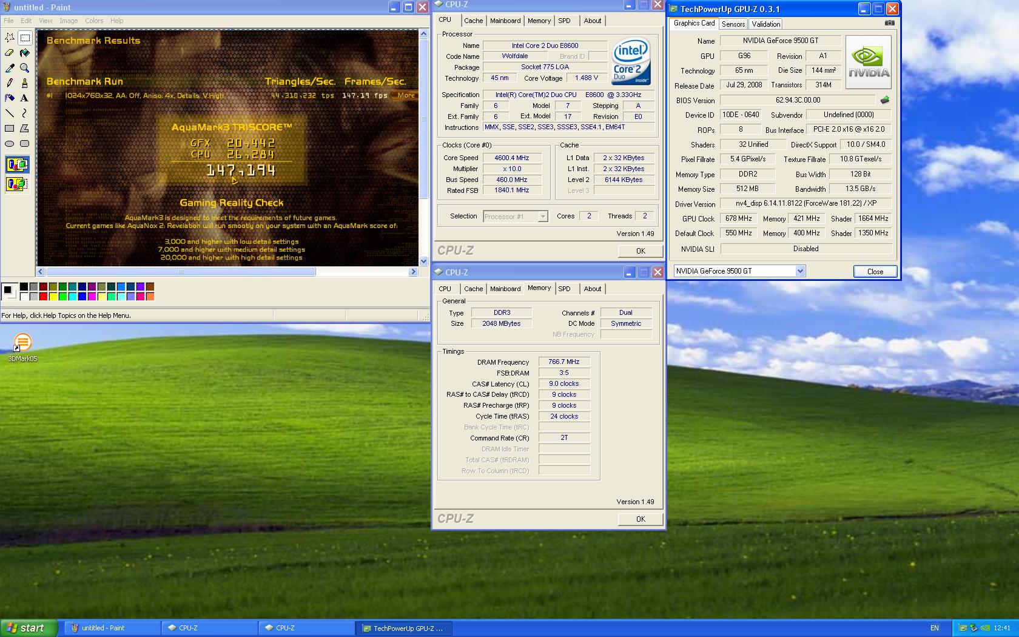
Task: Click OK in the lower CPU-Z window
Action: (x=641, y=519)
